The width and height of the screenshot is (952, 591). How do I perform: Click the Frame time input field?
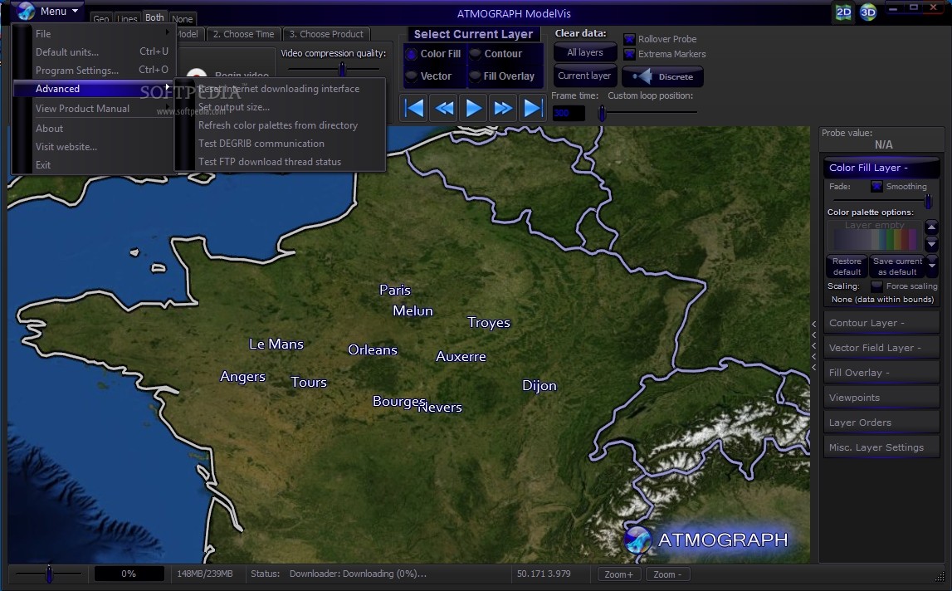[569, 113]
